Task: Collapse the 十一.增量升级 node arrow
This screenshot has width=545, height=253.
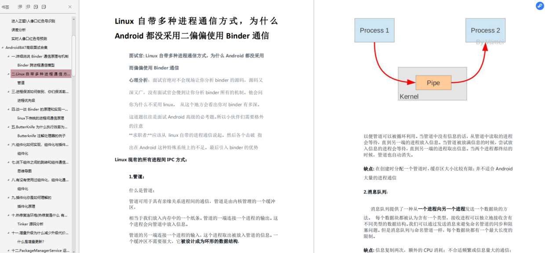Action: (8, 233)
